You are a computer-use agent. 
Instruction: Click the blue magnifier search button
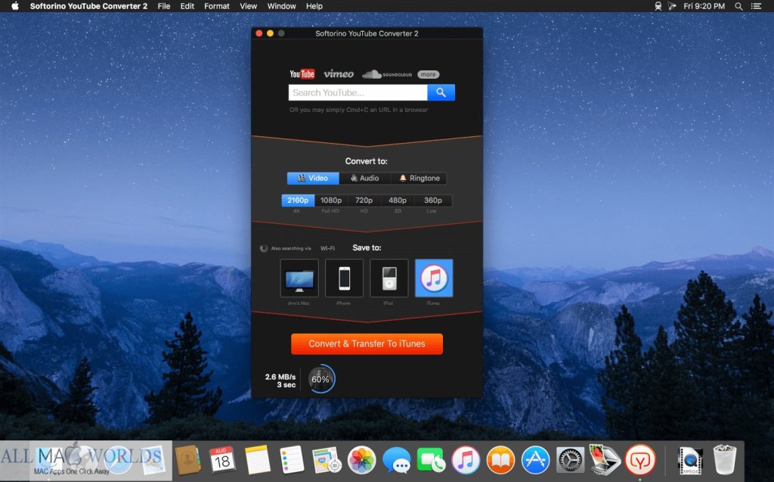441,92
